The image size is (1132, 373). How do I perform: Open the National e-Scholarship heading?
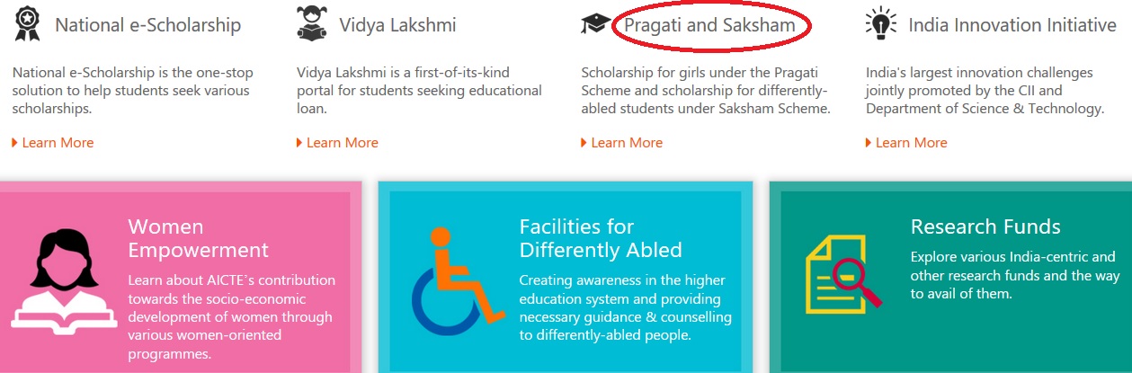(x=148, y=25)
